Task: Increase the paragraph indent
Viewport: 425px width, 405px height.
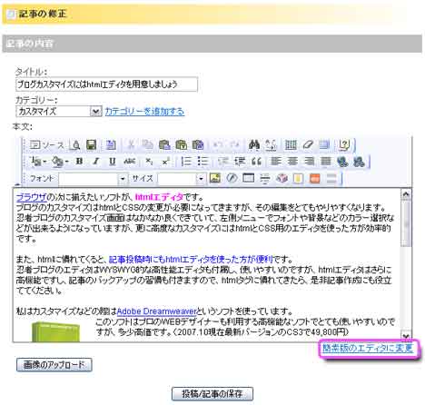Action: (x=240, y=162)
